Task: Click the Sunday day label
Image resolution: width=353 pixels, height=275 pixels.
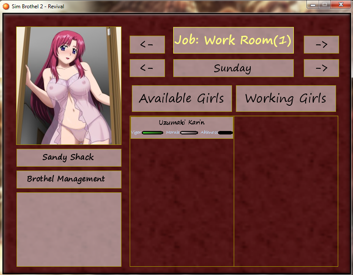Action: click(x=233, y=68)
